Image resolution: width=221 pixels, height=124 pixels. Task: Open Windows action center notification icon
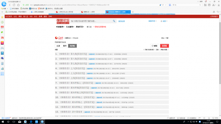[x=217, y=122]
